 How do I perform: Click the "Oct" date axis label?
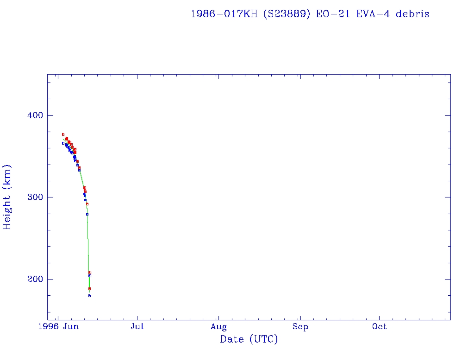point(380,327)
